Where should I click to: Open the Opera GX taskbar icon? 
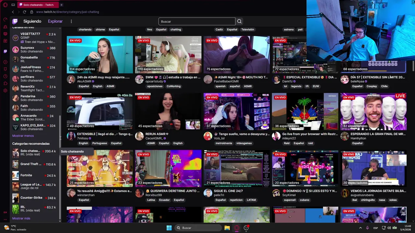pyautogui.click(x=237, y=228)
